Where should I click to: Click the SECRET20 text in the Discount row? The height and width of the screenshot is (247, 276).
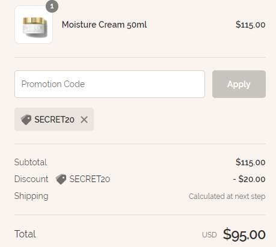[90, 179]
